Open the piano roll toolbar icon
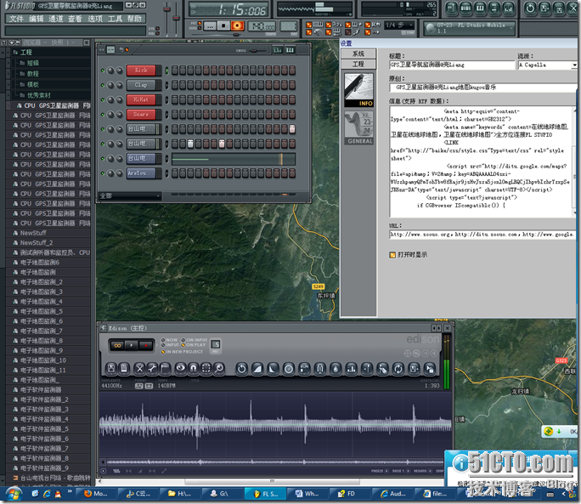Image resolution: width=581 pixels, height=504 pixels. click(x=480, y=8)
